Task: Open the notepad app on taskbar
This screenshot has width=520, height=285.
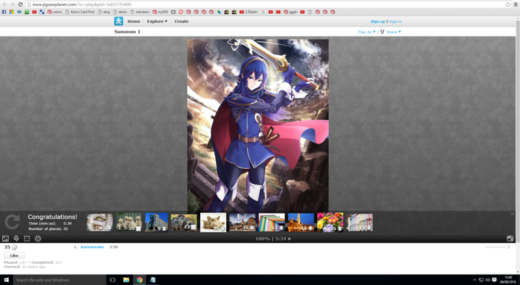Action: pos(153,280)
